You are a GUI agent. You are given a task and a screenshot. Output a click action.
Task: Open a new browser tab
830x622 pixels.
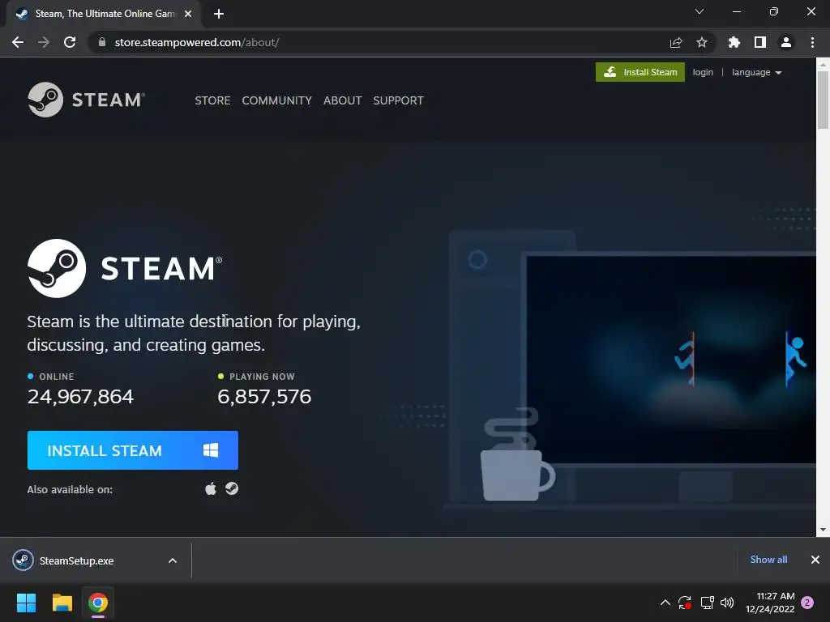coord(219,14)
